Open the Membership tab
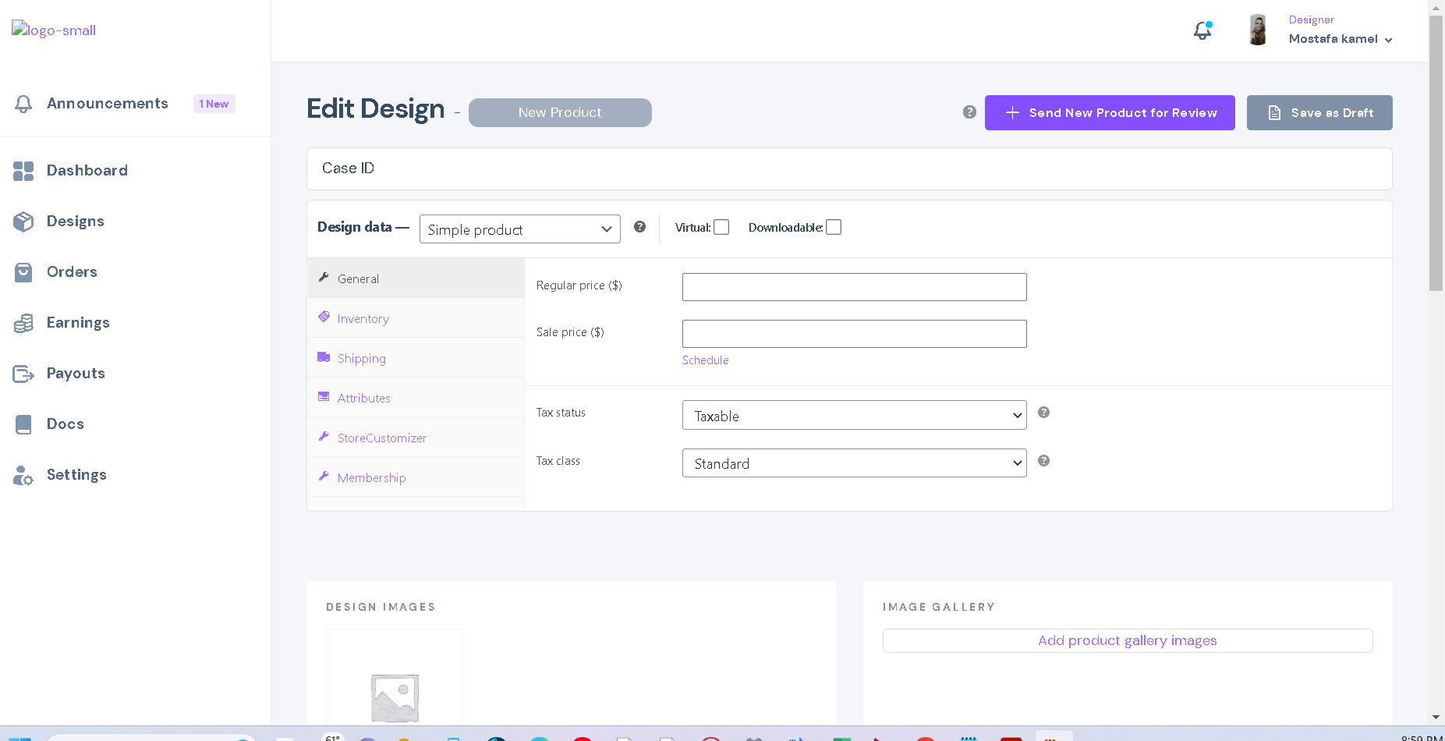 [x=416, y=477]
